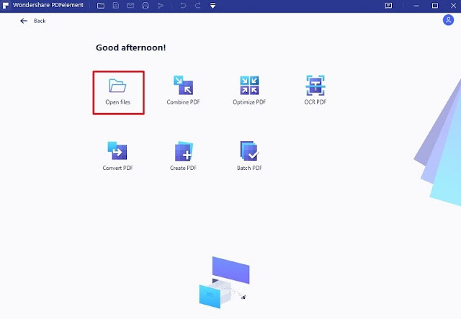The image size is (461, 319).
Task: Choose the Create PDF tool
Action: [183, 156]
